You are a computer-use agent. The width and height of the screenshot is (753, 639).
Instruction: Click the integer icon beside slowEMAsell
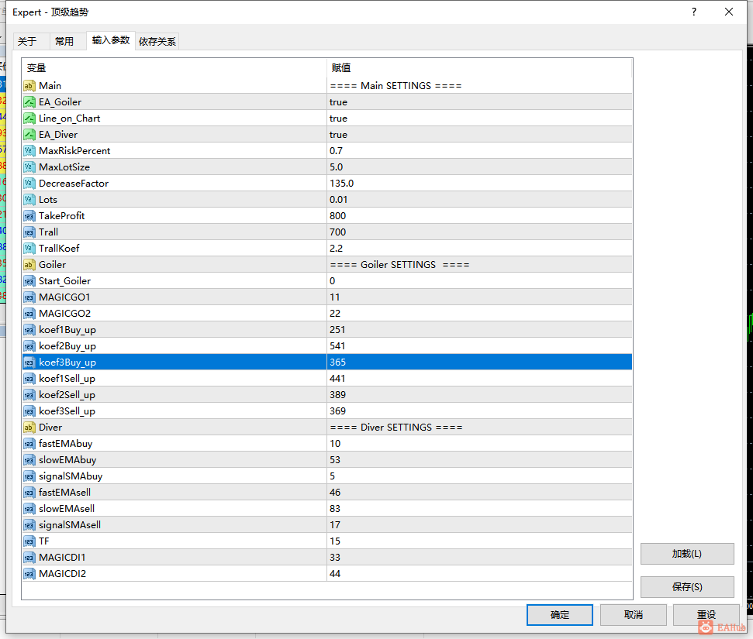click(29, 509)
